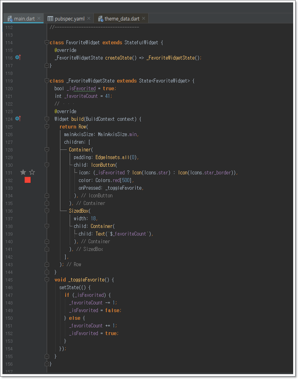Screen dimensions: 298x379
Task: Click the override gutter icon on line 124
Action: coord(18,118)
